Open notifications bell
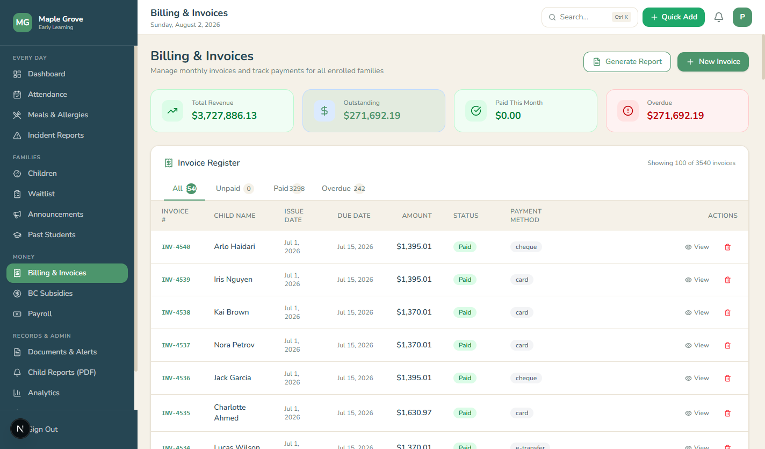Screen dimensions: 765x449 719,17
